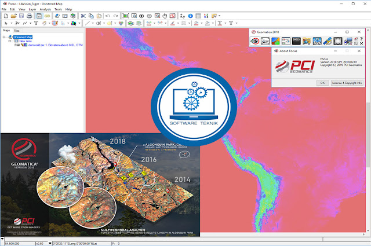Launch OrthoEngine from Geomatica toolbar

265,41
